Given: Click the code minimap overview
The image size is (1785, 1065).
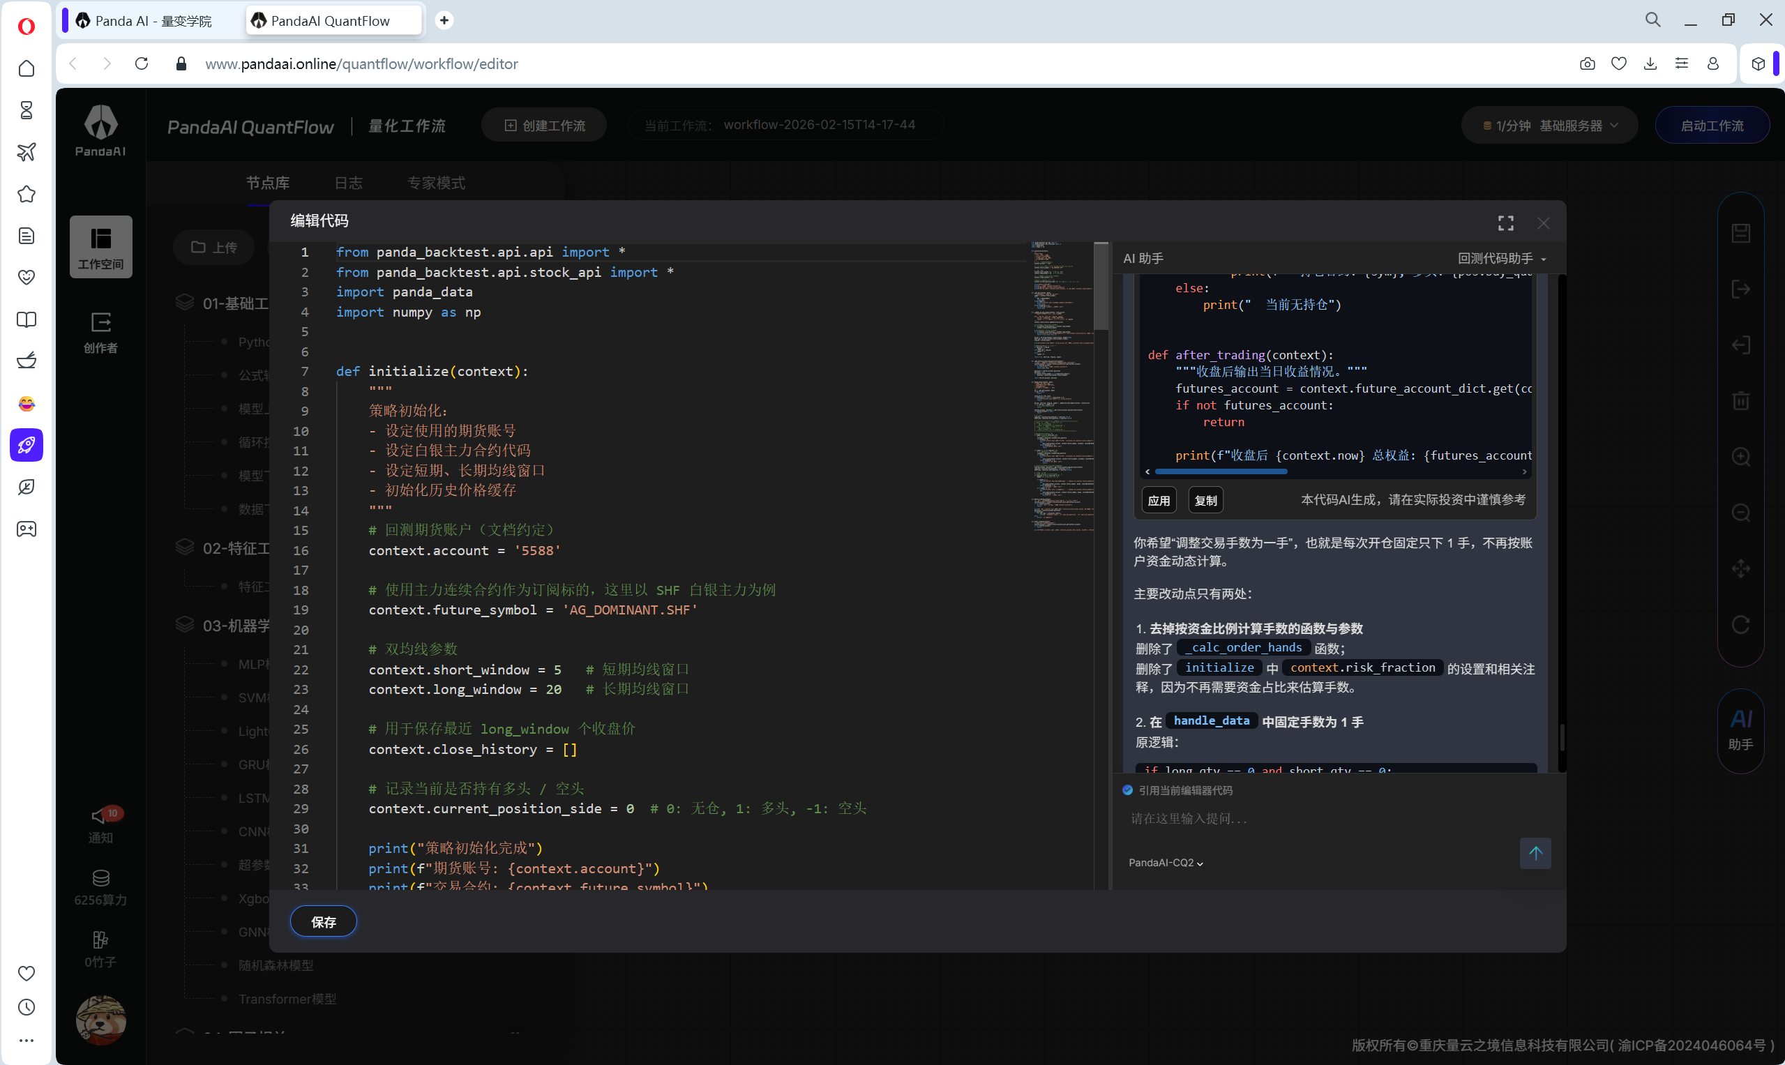Looking at the screenshot, I should (x=1063, y=386).
